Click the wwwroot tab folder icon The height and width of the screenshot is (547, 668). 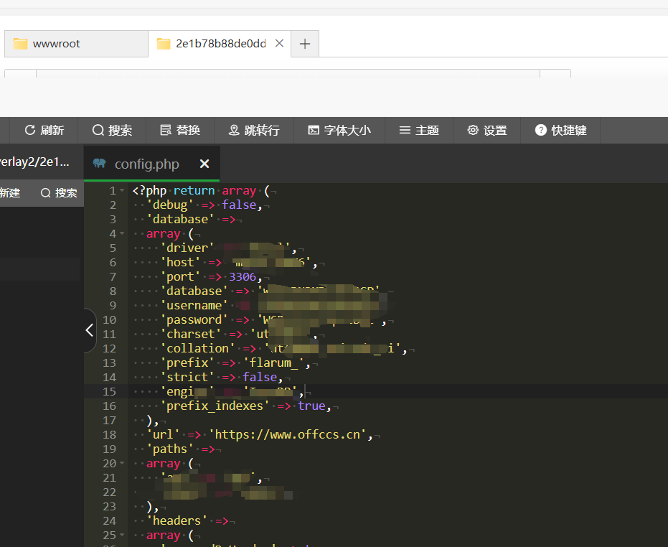click(20, 44)
